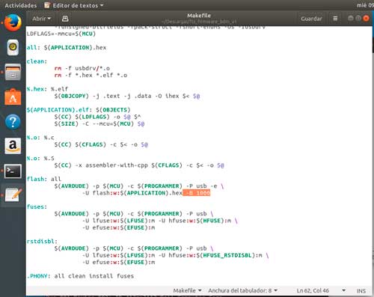Open the Abrir dropdown

tap(41, 19)
